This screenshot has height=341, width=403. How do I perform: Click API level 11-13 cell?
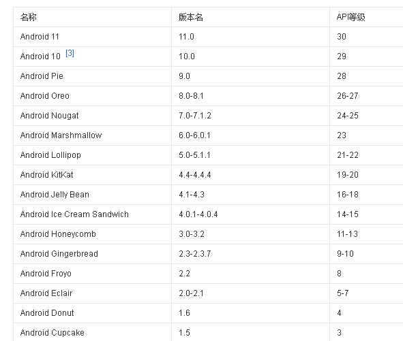[366, 234]
